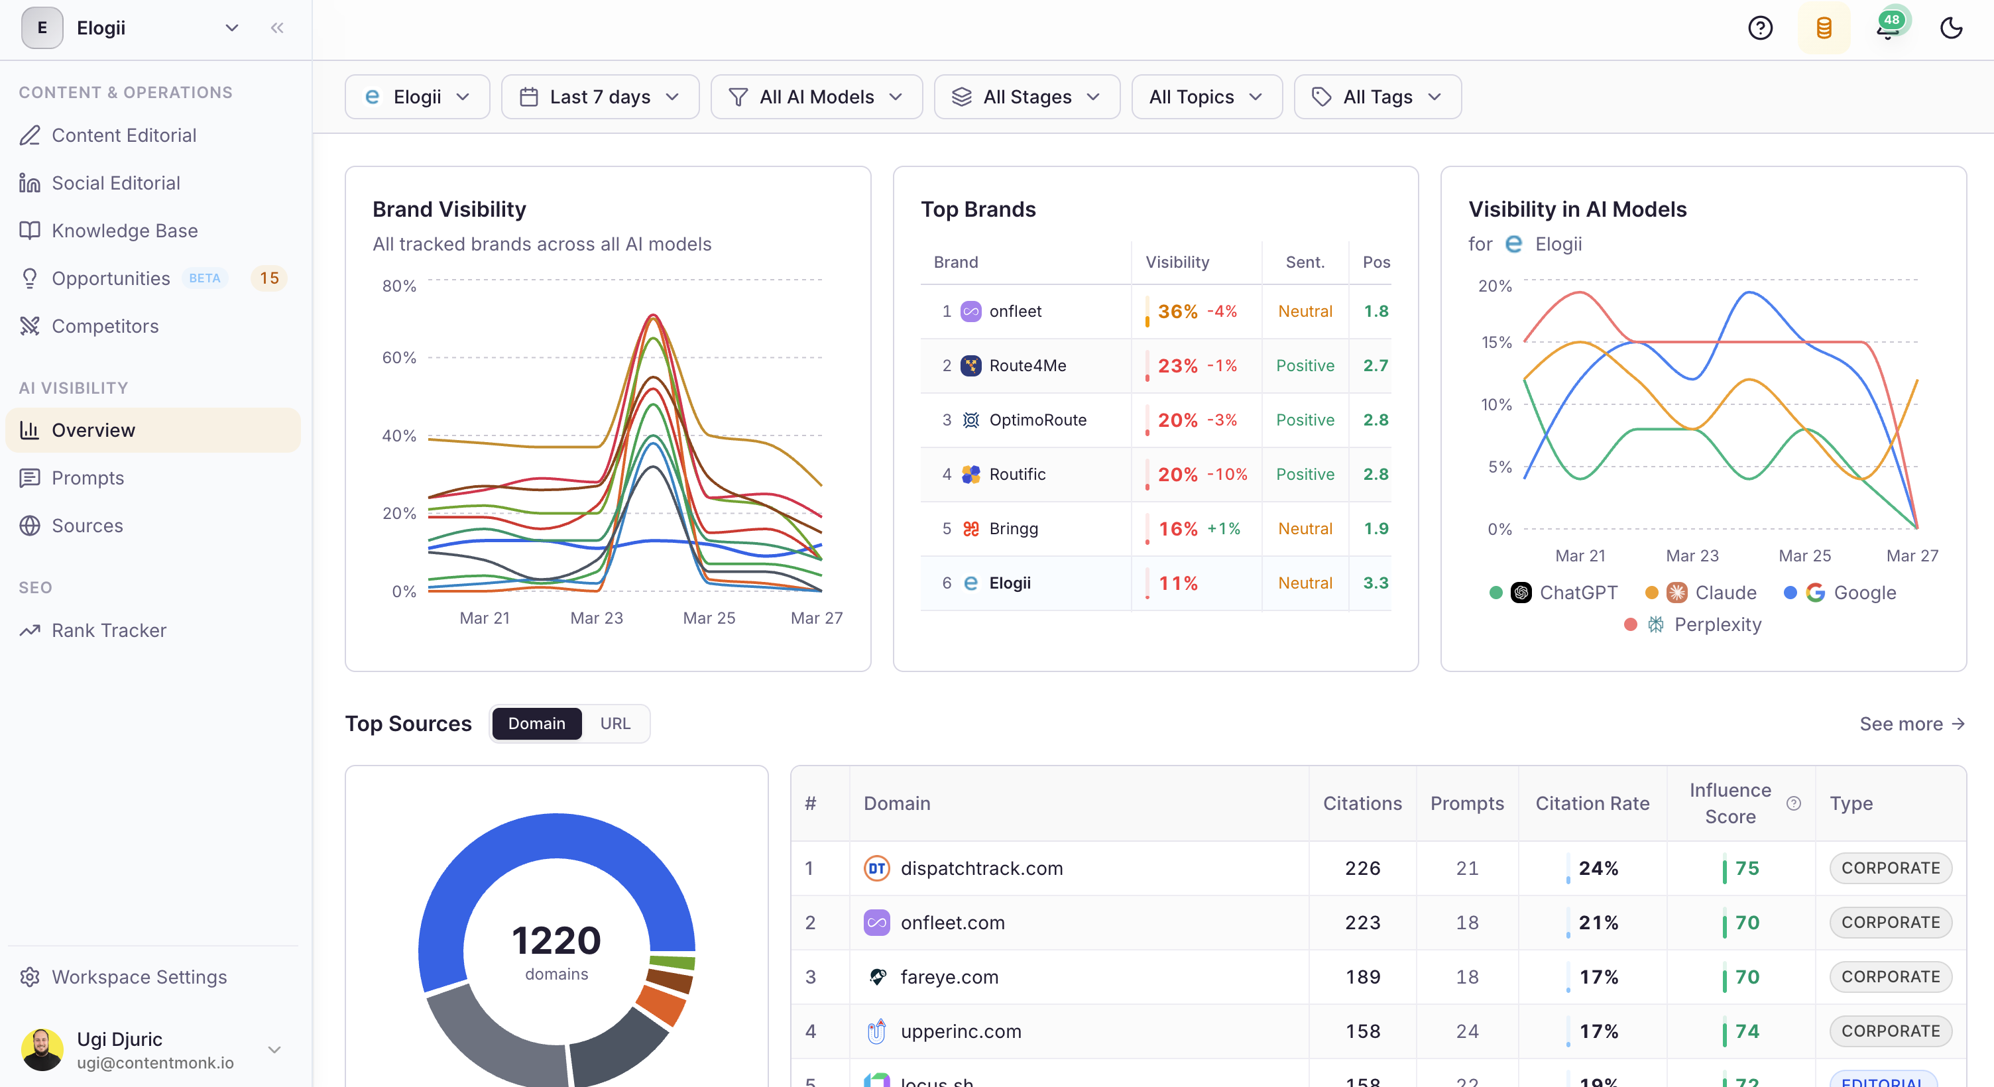Collapse the left sidebar
Screen dimensions: 1994x1087
pos(277,28)
